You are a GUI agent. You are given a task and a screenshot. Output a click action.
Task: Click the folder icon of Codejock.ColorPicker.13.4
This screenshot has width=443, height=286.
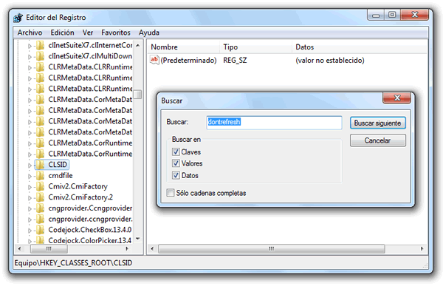point(40,240)
